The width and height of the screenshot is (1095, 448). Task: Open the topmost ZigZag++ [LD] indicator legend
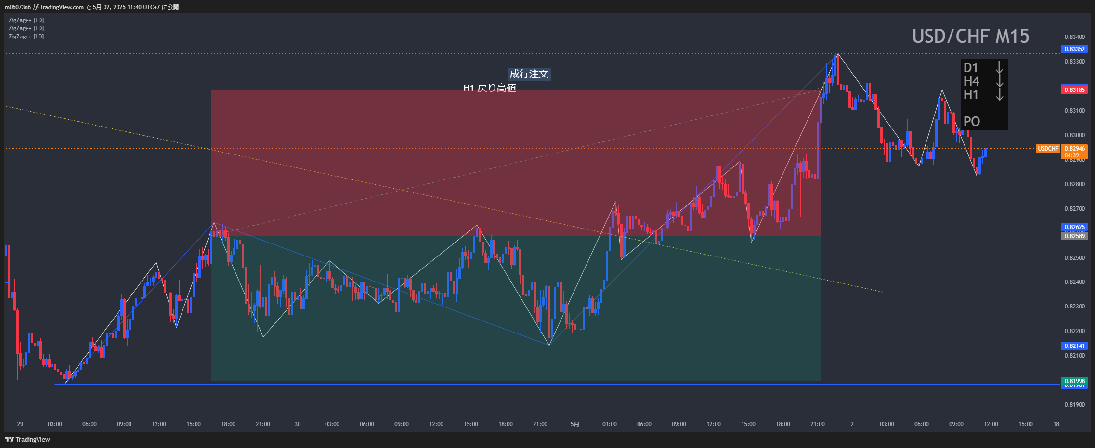coord(26,20)
